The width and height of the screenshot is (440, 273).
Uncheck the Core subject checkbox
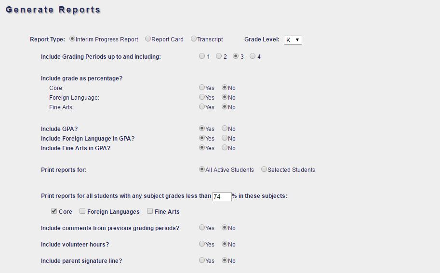(54, 211)
